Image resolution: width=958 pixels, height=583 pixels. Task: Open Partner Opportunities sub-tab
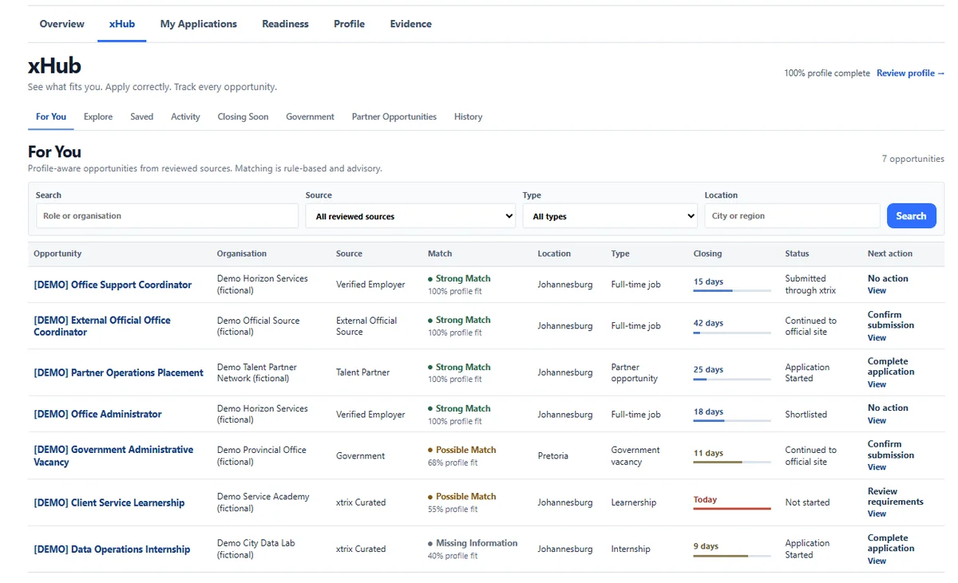pos(394,116)
